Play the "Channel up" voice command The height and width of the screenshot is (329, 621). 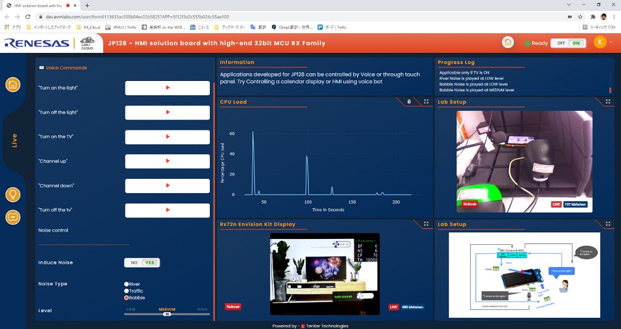[167, 161]
